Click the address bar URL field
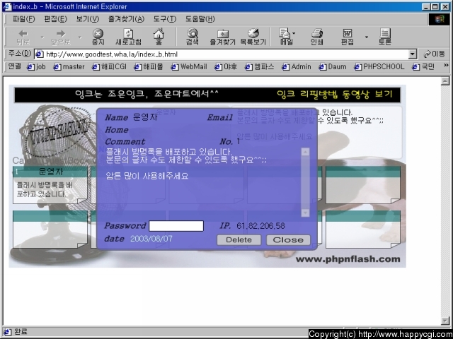 pyautogui.click(x=222, y=54)
